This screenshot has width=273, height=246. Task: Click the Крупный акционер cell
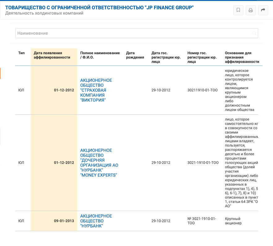click(233, 221)
